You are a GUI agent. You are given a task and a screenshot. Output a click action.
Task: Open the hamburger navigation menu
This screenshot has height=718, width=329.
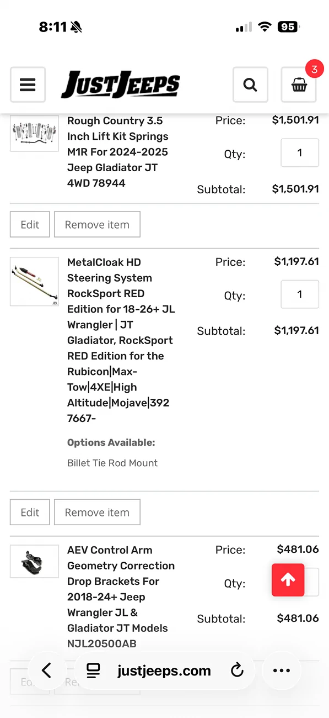tap(28, 85)
